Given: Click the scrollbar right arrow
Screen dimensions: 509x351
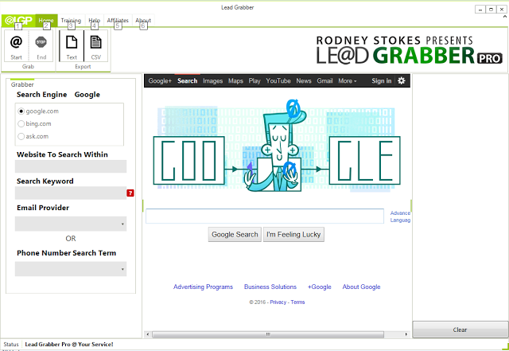Looking at the screenshot, I should click(x=406, y=334).
